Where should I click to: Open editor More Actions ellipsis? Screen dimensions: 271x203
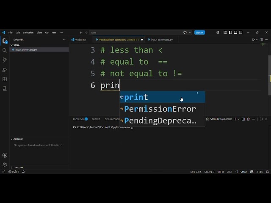tap(266, 40)
